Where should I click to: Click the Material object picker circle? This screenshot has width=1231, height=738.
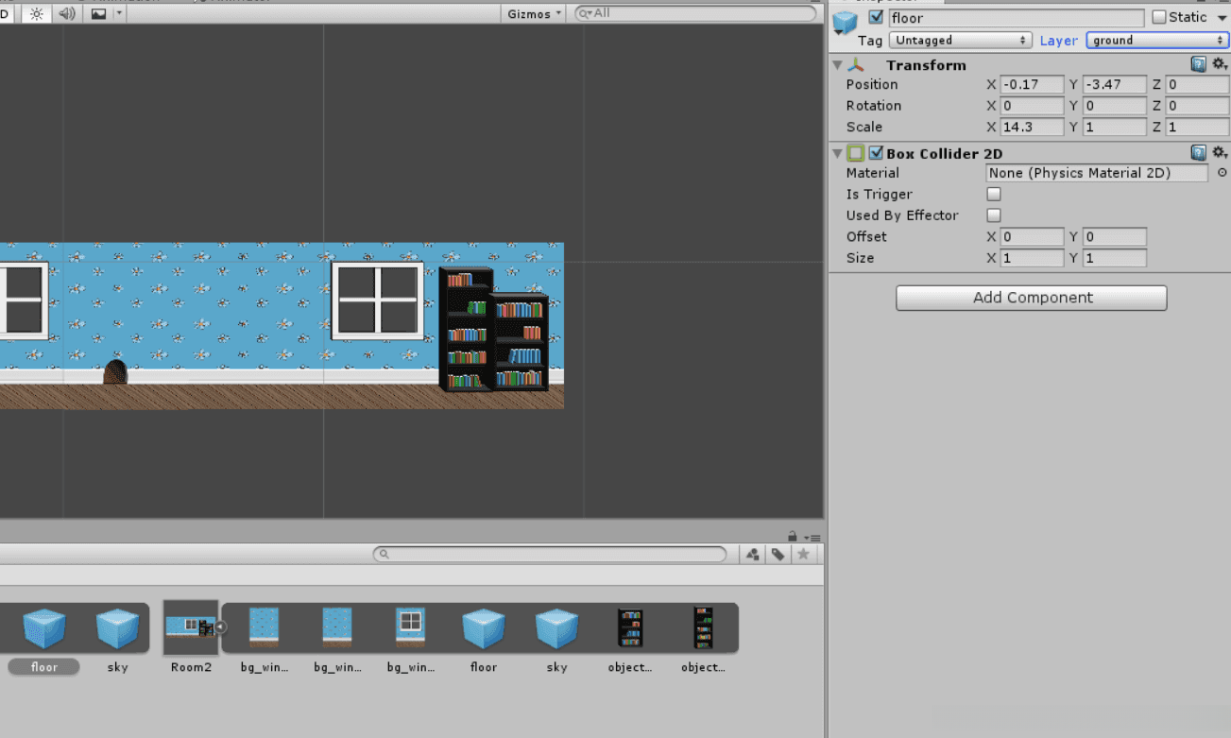click(x=1222, y=173)
